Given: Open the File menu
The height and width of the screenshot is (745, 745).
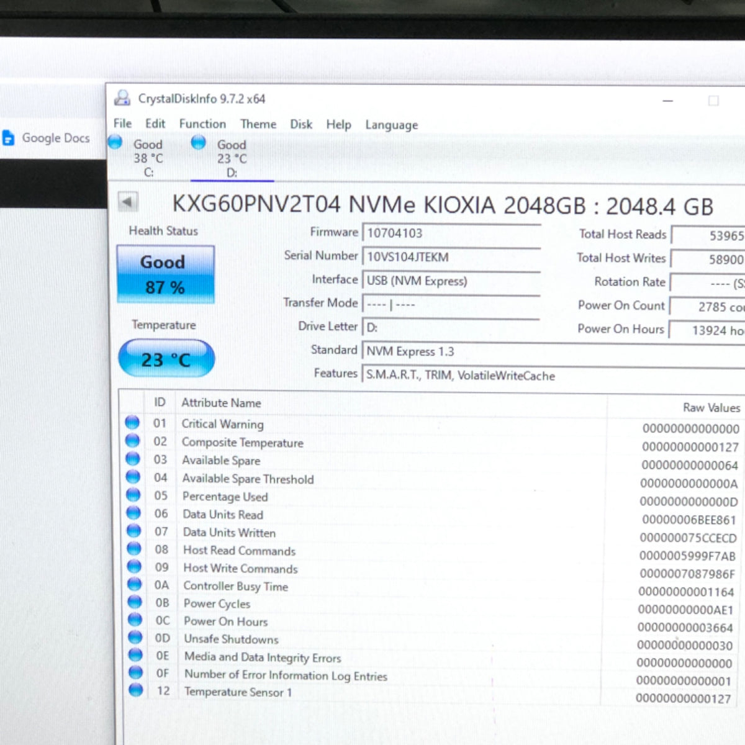Looking at the screenshot, I should [122, 124].
